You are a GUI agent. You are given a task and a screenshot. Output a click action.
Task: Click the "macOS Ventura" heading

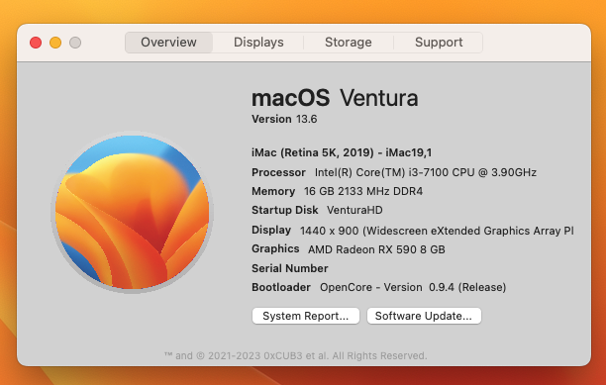coord(335,98)
